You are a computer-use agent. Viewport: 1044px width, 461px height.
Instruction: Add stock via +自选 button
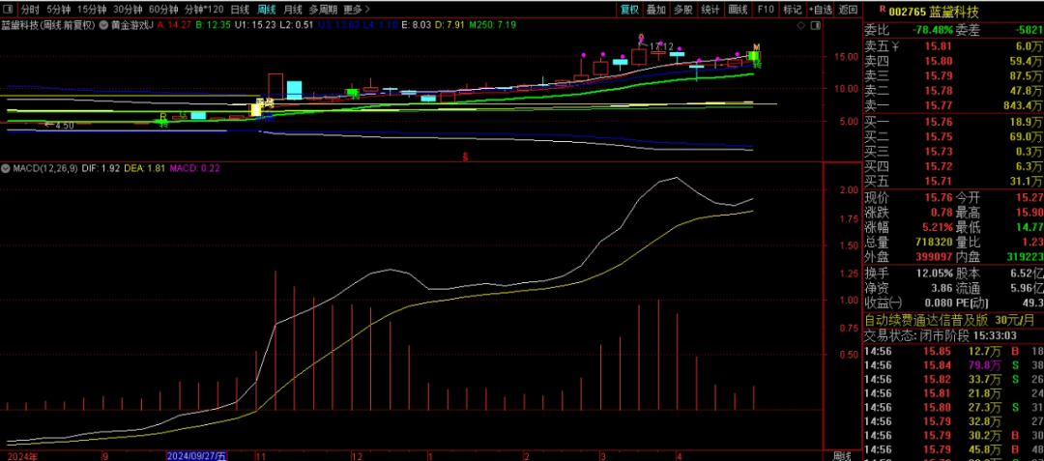coord(821,10)
